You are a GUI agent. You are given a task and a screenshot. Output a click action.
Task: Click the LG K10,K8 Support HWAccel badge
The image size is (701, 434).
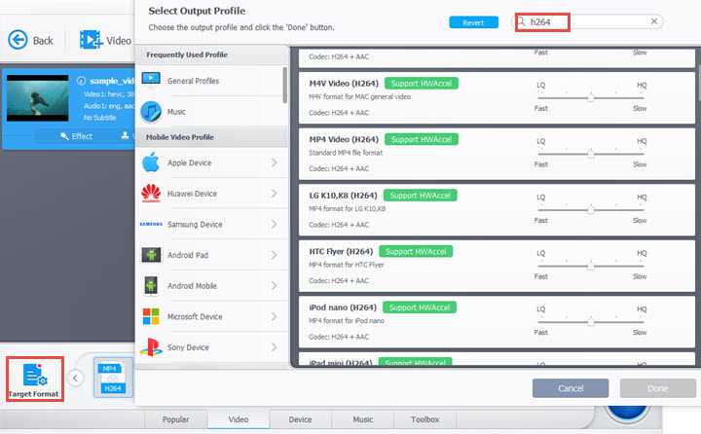click(x=421, y=196)
